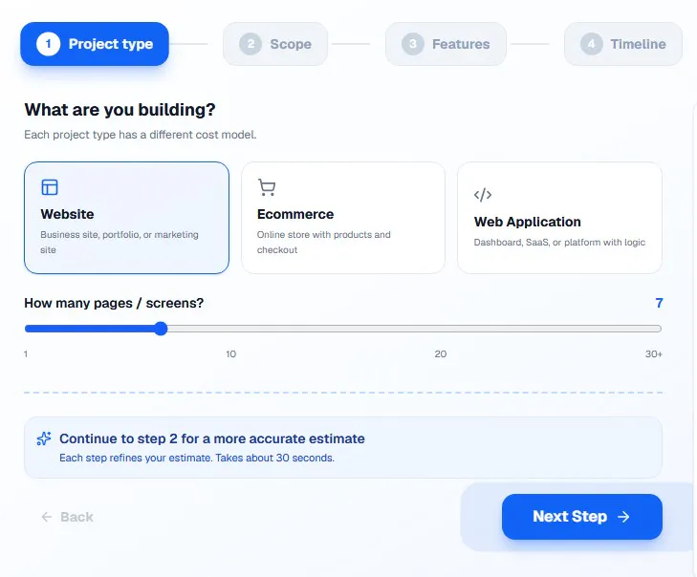Image resolution: width=697 pixels, height=577 pixels.
Task: Click the continue to step 2 banner
Action: tap(343, 447)
